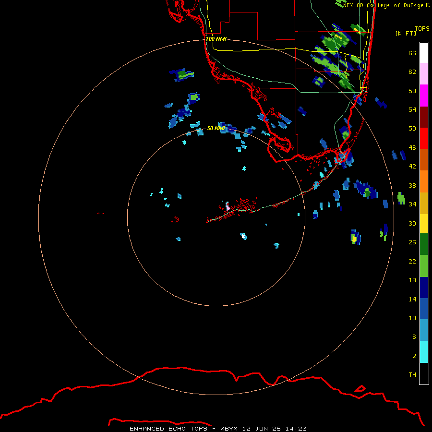Select the TH threshold label on the legend
The width and height of the screenshot is (432, 432).
[412, 375]
